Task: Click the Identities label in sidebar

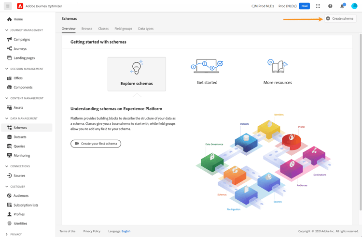Action: click(20, 223)
